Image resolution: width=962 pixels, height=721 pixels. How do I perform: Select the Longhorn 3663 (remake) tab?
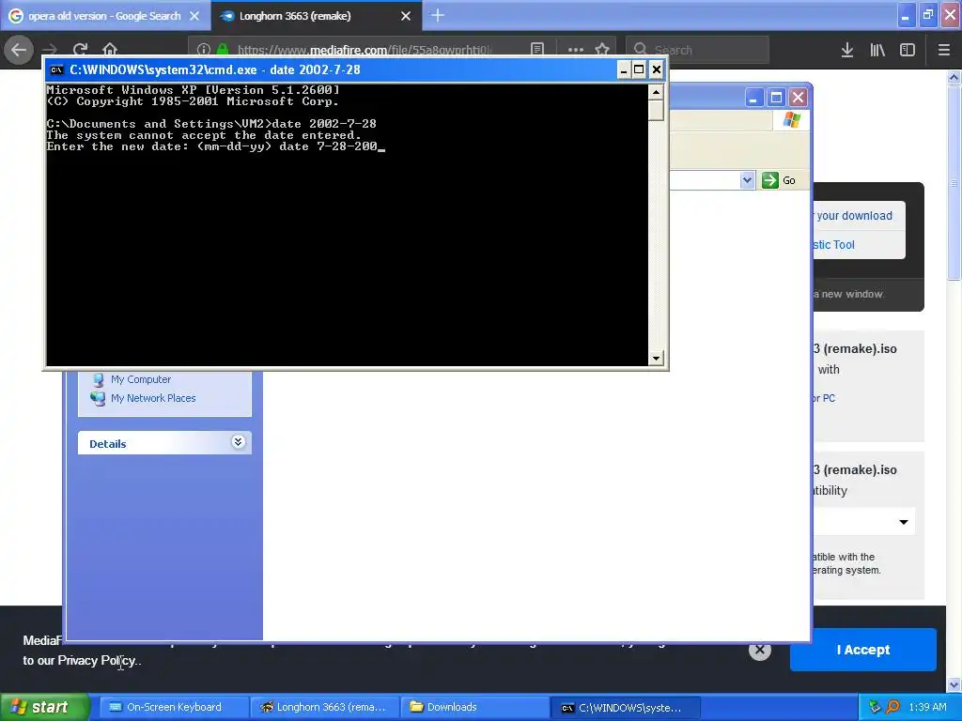tap(316, 16)
